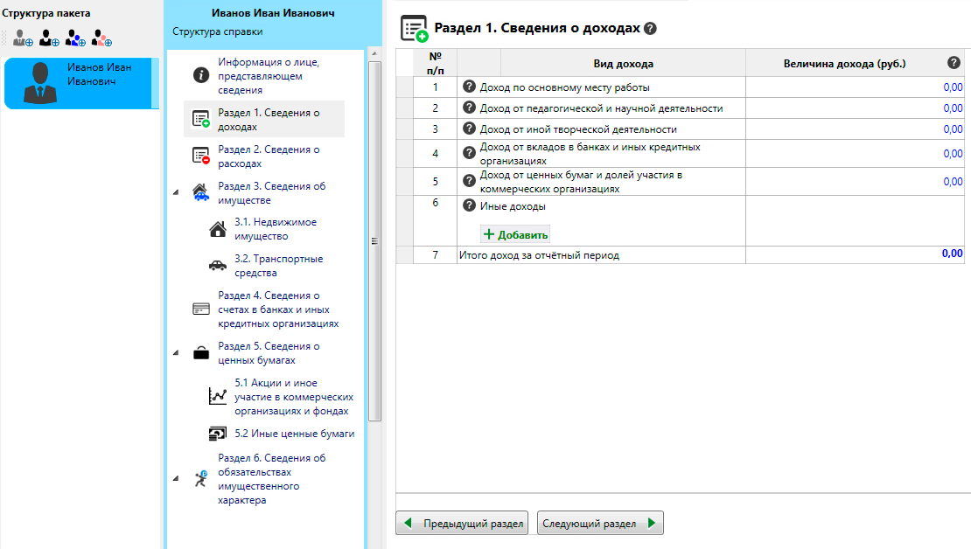The width and height of the screenshot is (971, 549).
Task: Show help for педагогической и научной деятельности income
Action: point(469,108)
